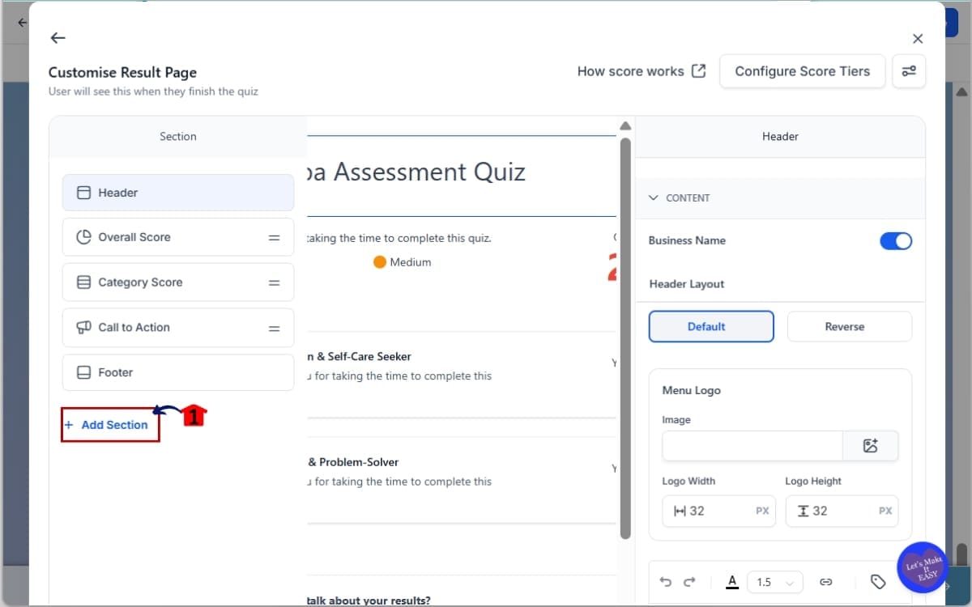The width and height of the screenshot is (972, 607).
Task: Click the Configure Score Tiers button
Action: pyautogui.click(x=802, y=71)
